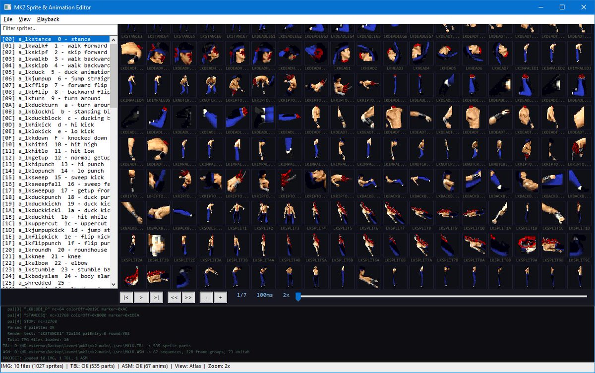The height and width of the screenshot is (373, 595).
Task: Open the View menu
Action: 24,19
